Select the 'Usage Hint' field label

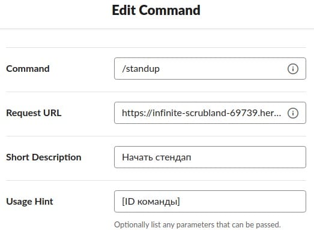click(x=29, y=202)
